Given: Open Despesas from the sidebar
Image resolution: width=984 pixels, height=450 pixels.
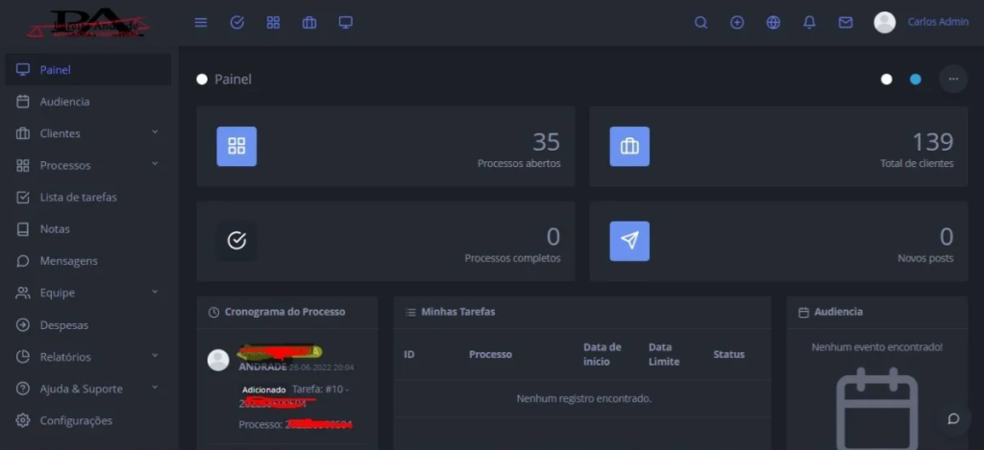Looking at the screenshot, I should tap(63, 325).
